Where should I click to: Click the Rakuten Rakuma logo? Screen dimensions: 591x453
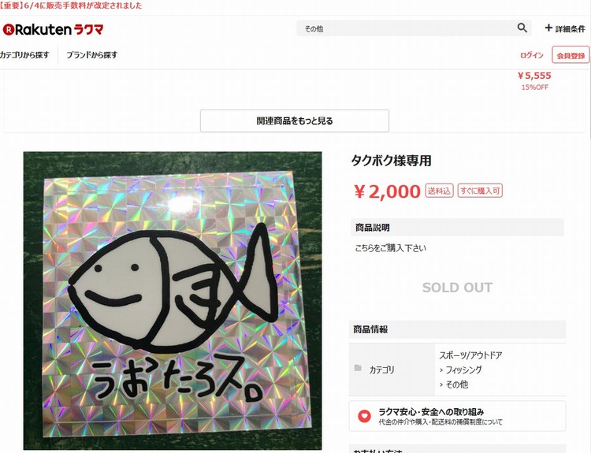coord(53,29)
